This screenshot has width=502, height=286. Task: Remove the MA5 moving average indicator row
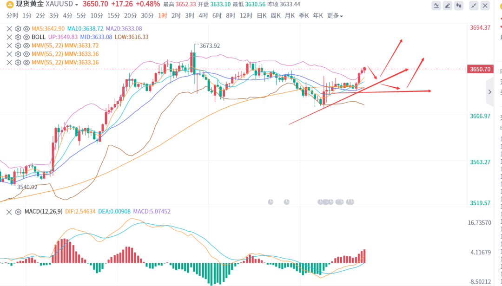pyautogui.click(x=9, y=29)
